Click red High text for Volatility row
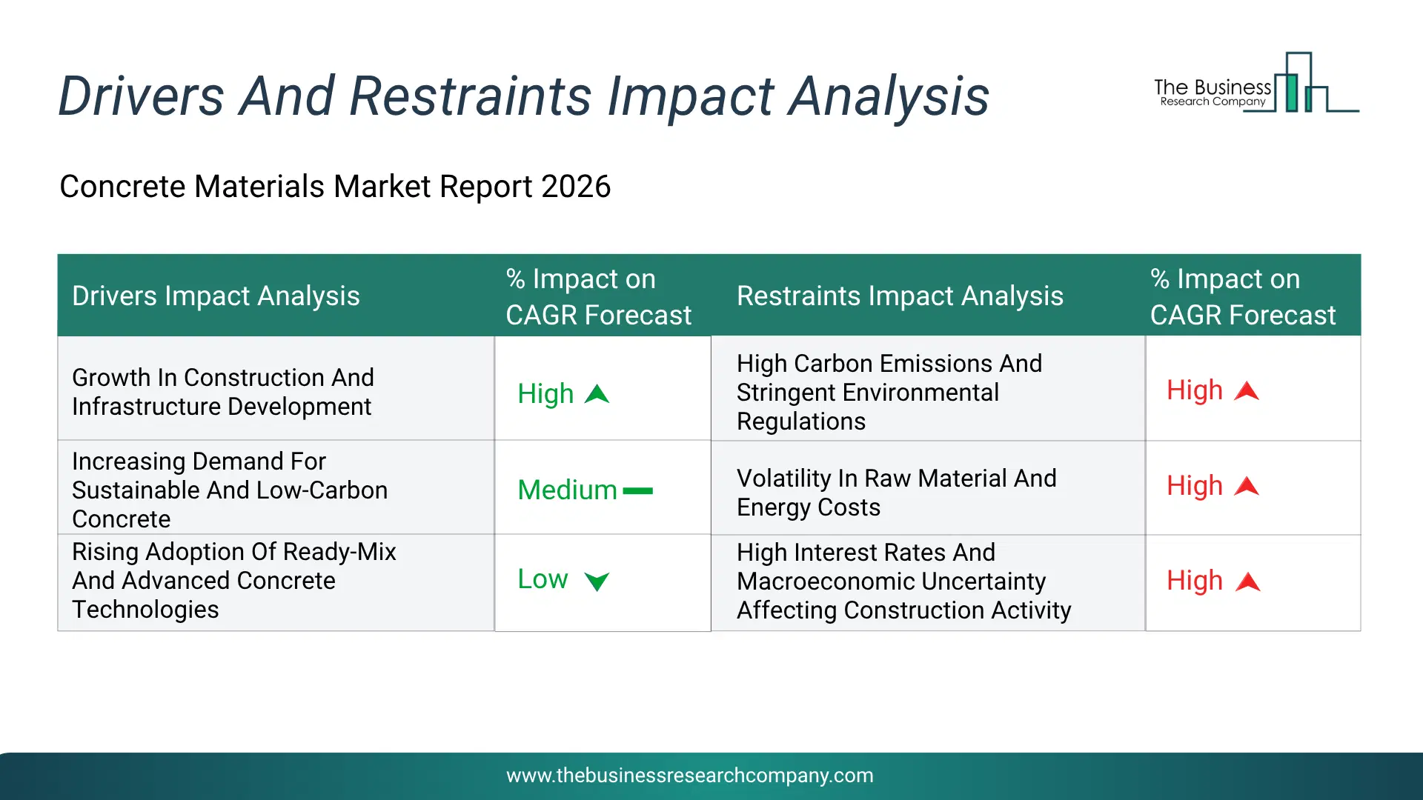 [x=1195, y=486]
